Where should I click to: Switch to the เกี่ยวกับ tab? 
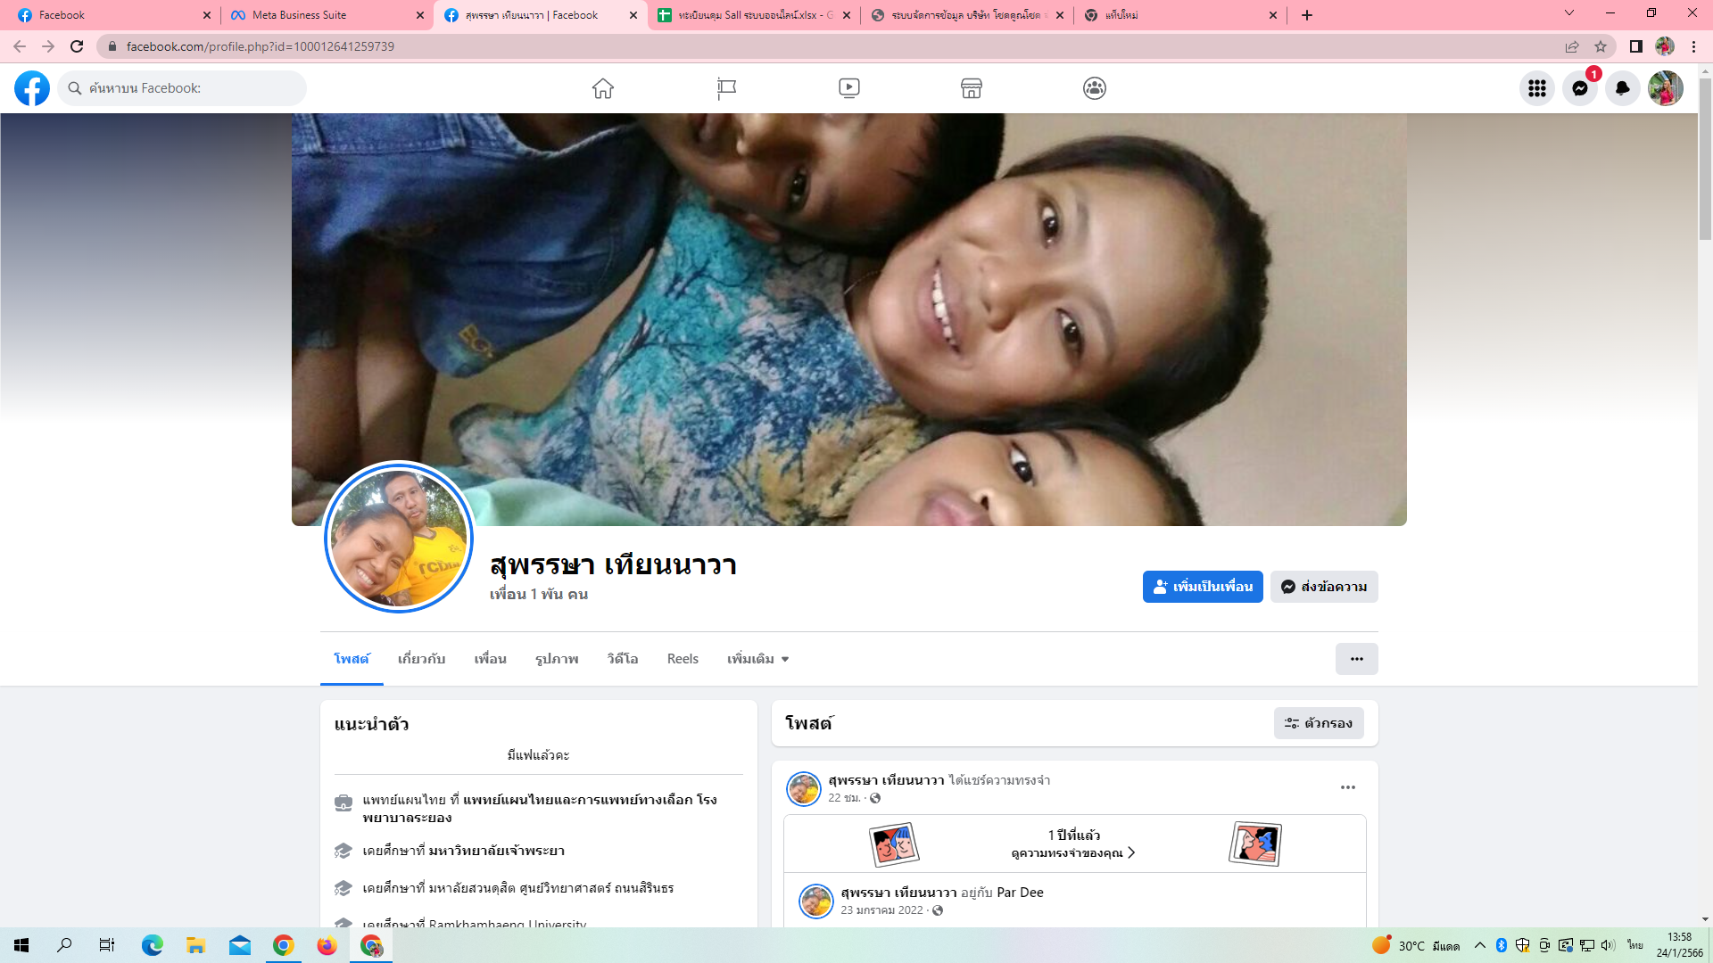(x=421, y=659)
